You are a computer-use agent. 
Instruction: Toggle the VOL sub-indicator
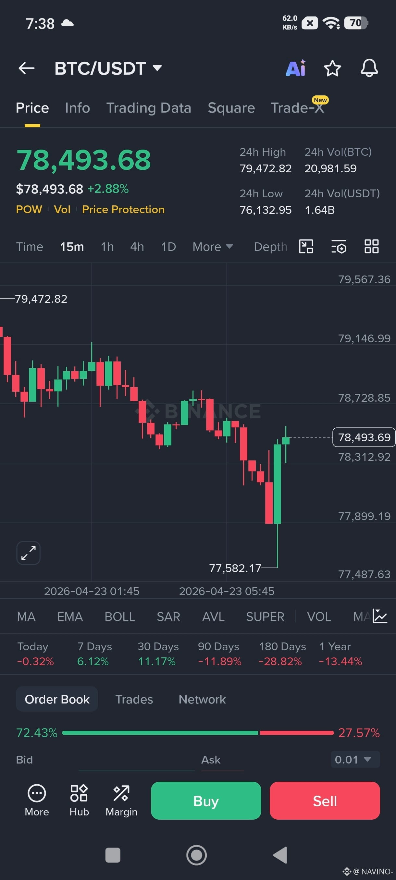(x=319, y=617)
